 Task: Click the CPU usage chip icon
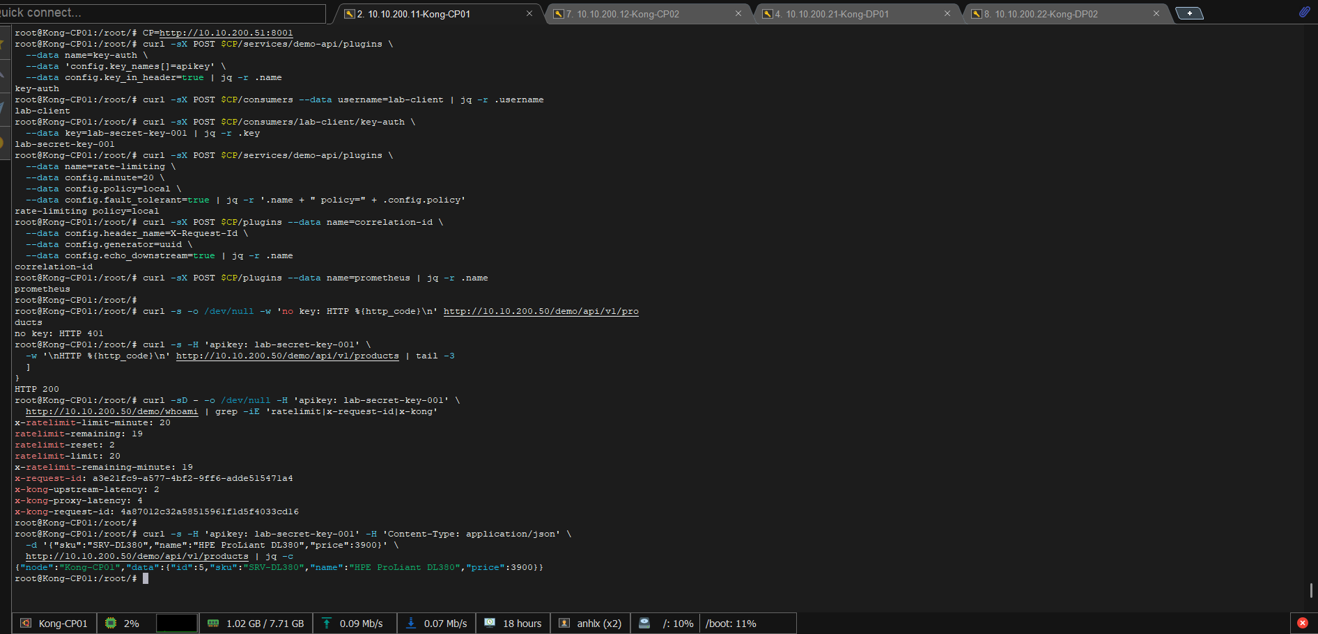pos(110,623)
